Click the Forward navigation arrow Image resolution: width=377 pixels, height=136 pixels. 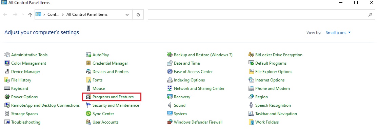(15, 14)
